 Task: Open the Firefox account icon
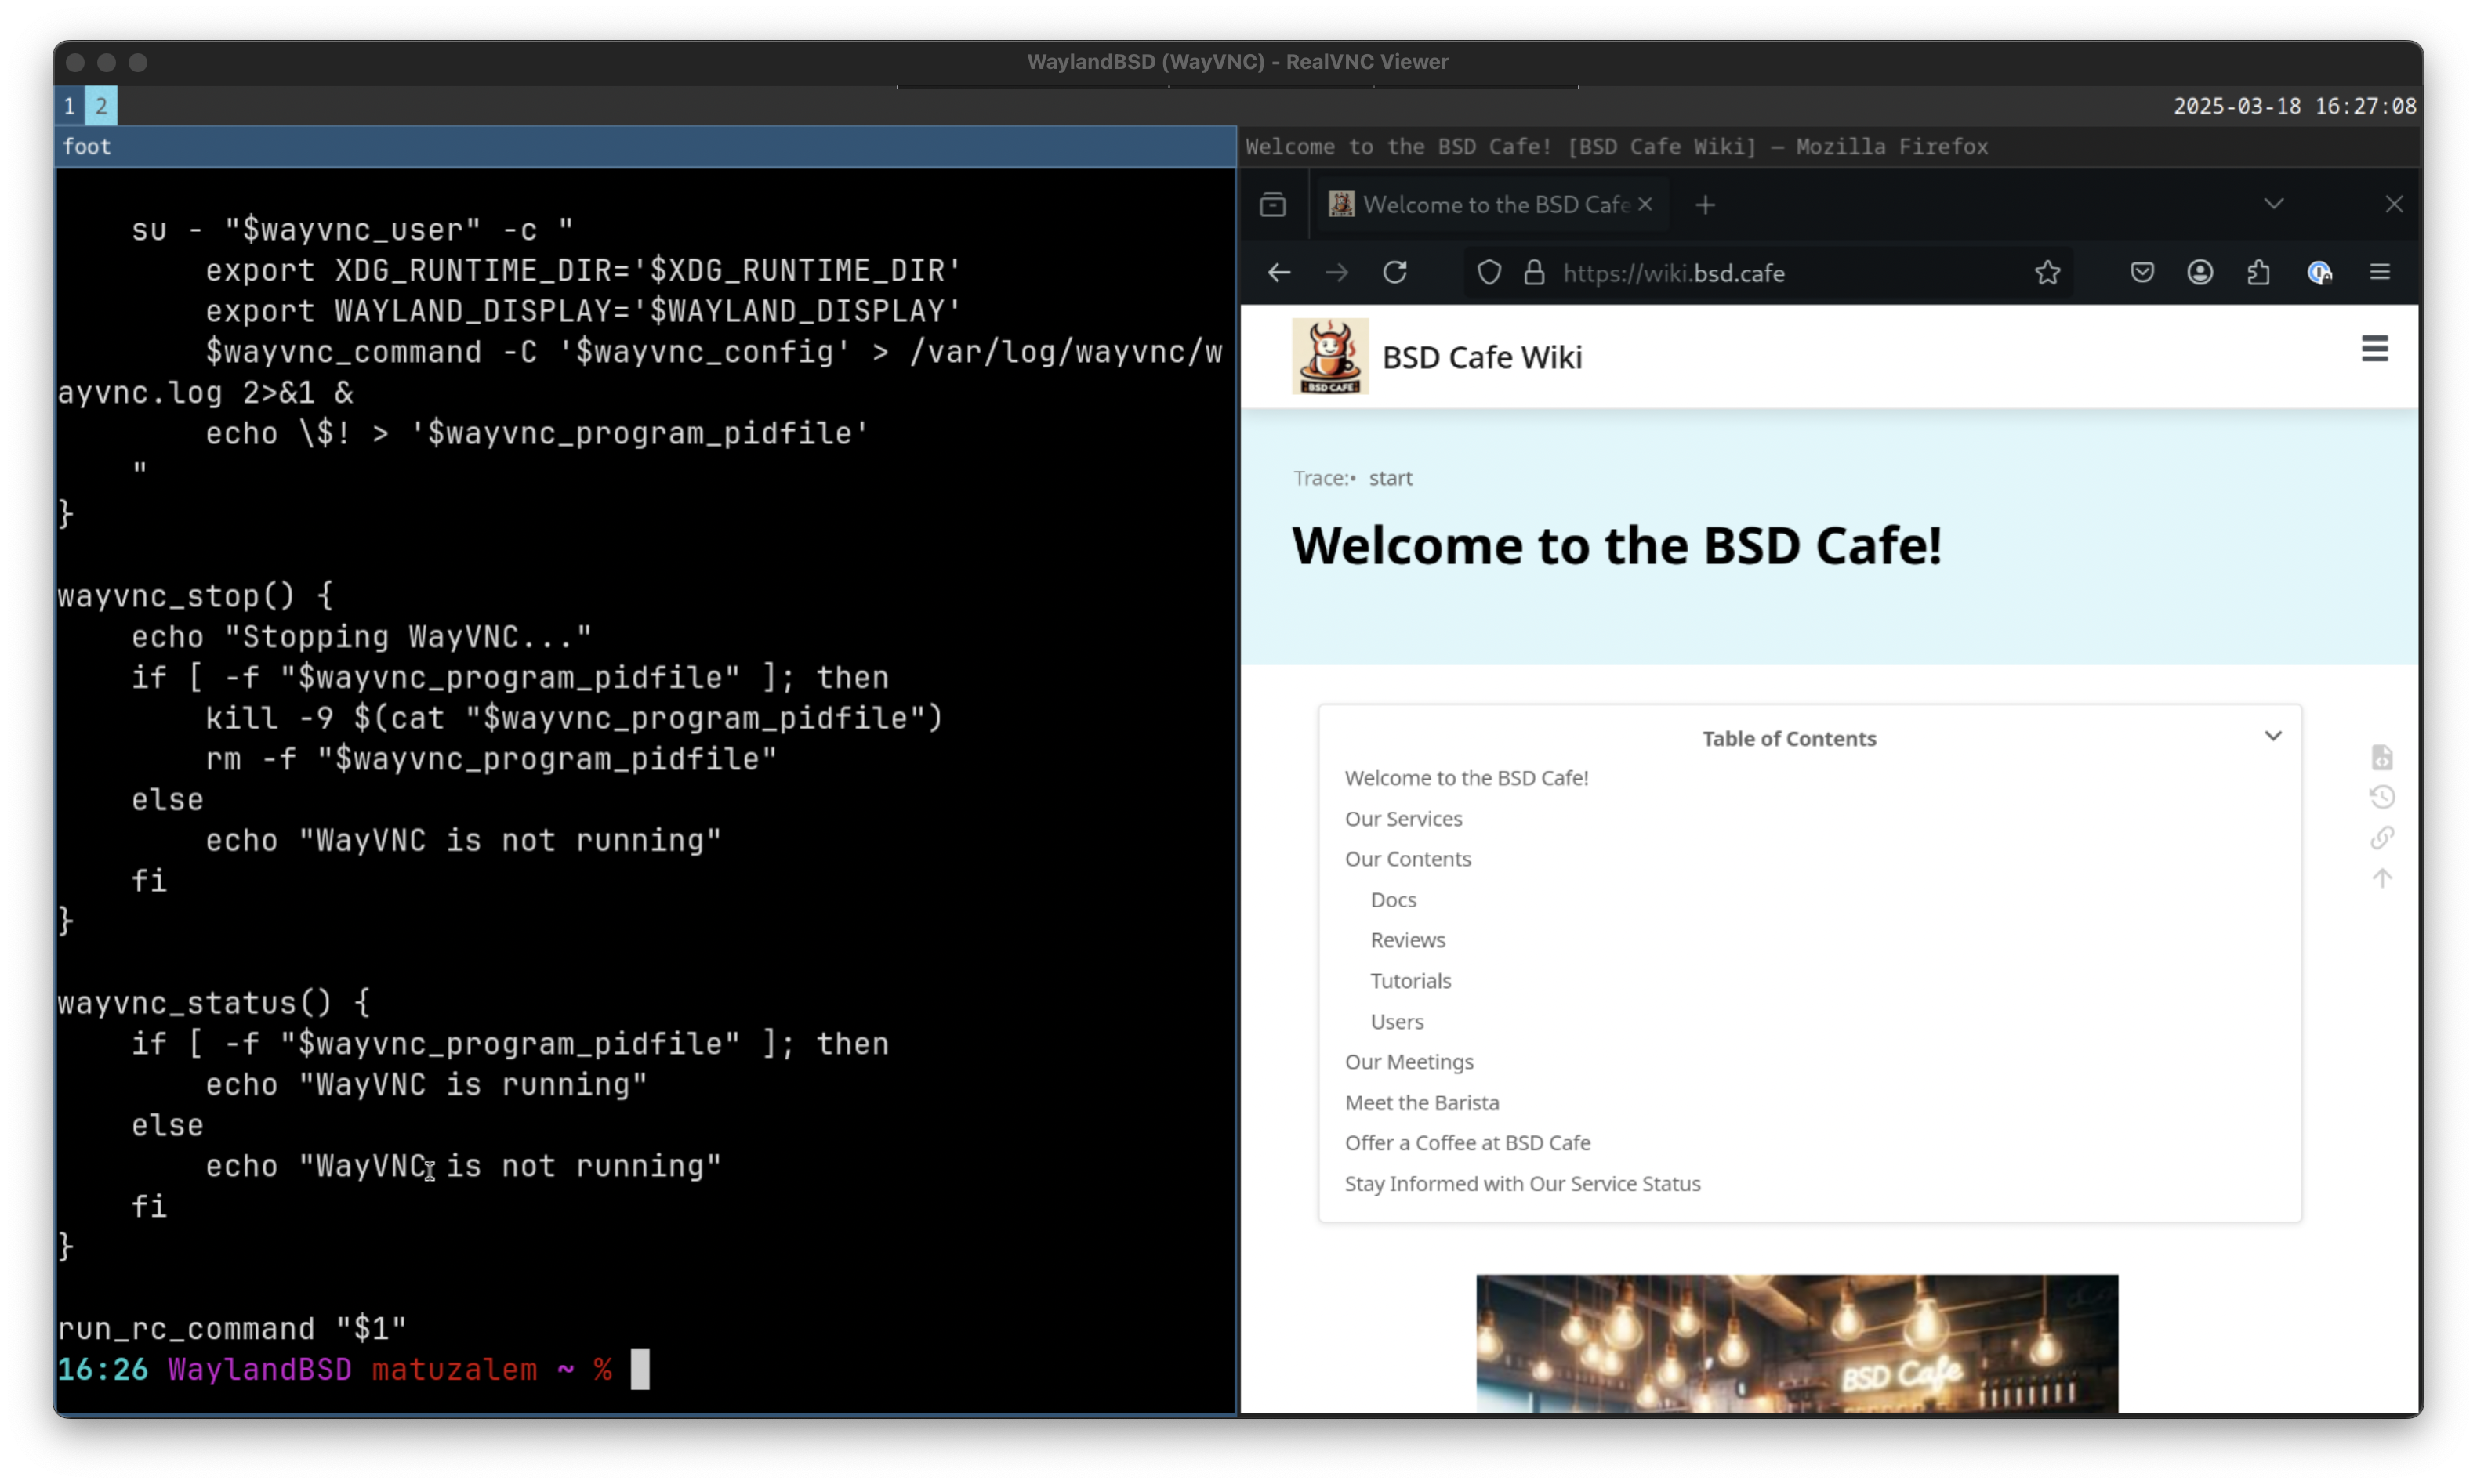2199,272
